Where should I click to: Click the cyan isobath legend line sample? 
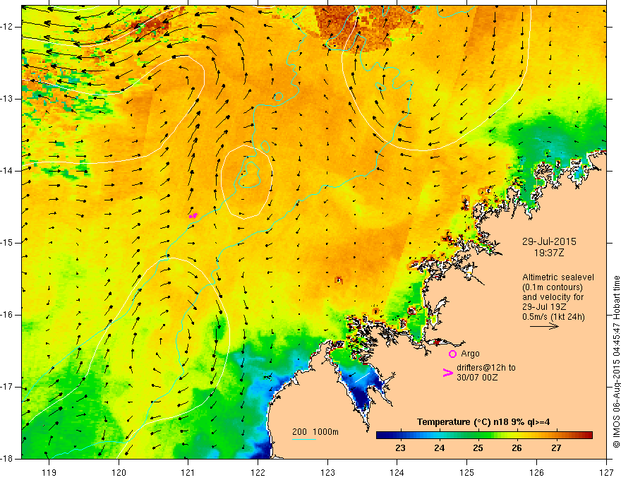(x=303, y=439)
